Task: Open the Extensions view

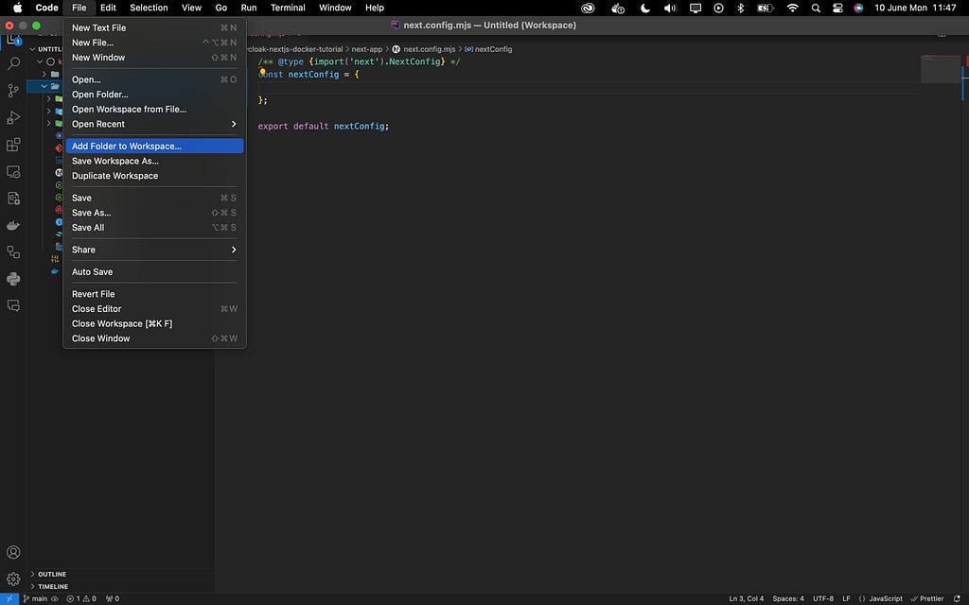Action: coord(13,145)
